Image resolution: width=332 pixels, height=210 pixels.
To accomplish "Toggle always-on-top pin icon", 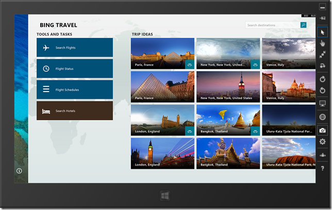I will coord(322,18).
